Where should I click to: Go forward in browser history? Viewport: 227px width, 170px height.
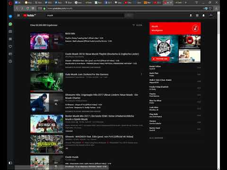22,8
